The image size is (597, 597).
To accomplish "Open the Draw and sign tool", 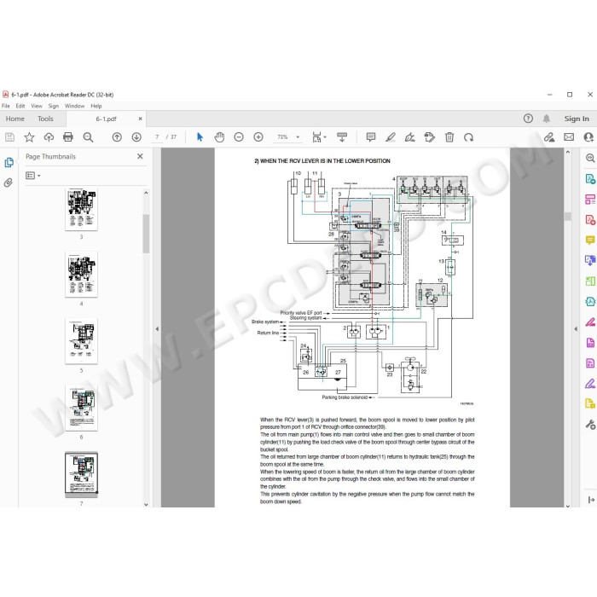I will pos(410,137).
